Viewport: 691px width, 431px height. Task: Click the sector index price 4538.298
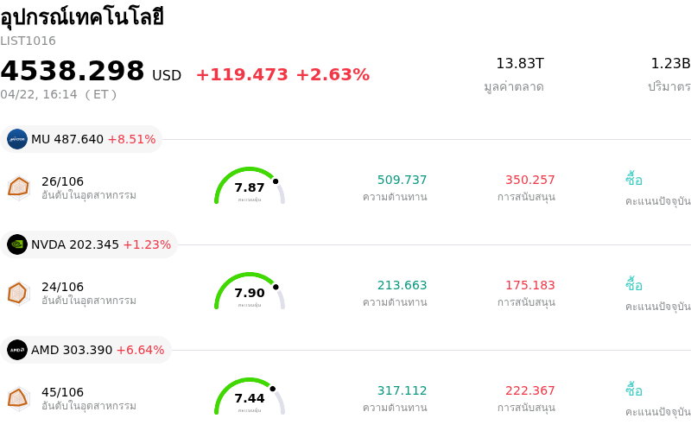click(x=73, y=71)
